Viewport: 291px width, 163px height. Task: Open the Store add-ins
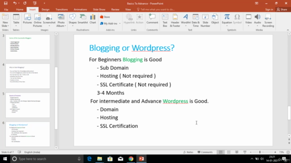coord(105,17)
